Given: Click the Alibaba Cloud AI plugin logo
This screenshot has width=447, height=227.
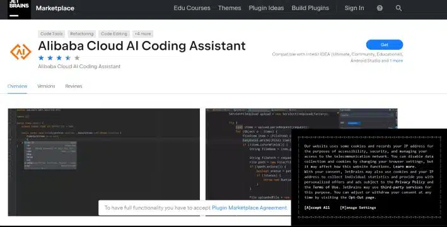Looking at the screenshot, I should (21, 52).
